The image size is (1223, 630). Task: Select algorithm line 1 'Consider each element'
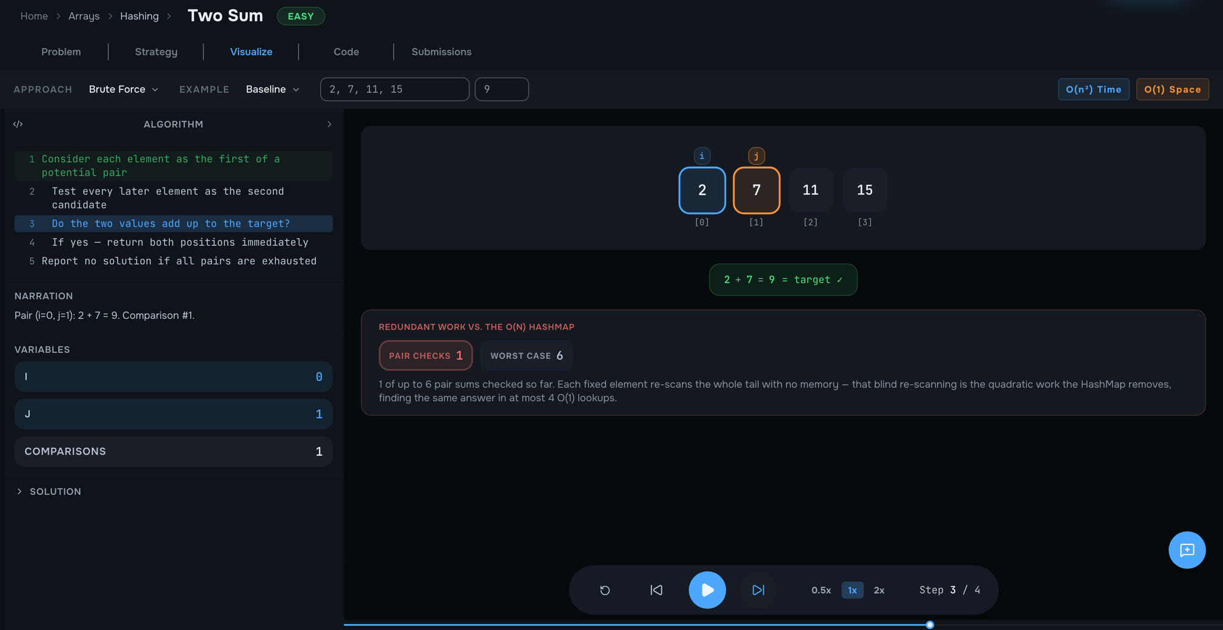tap(174, 166)
